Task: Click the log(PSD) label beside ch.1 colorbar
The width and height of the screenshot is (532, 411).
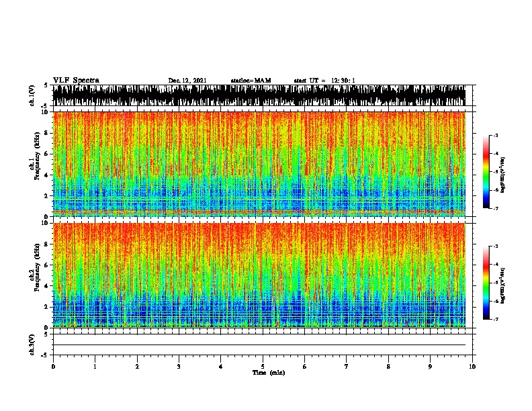Action: click(503, 175)
